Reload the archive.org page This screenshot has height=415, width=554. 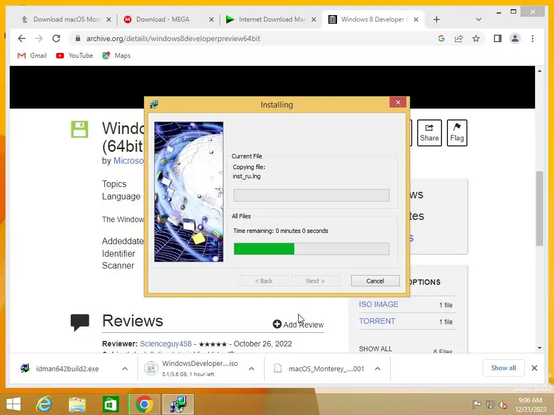pyautogui.click(x=56, y=38)
